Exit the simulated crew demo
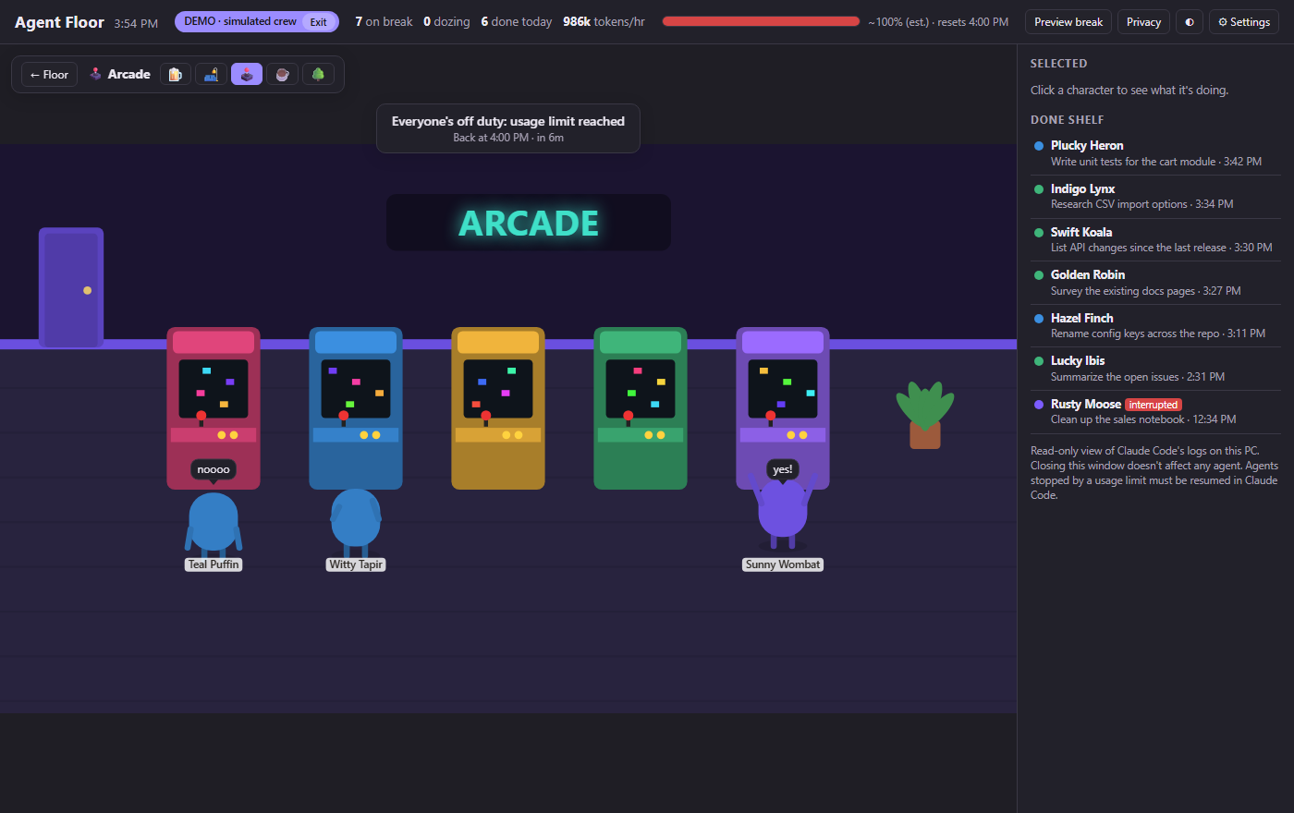Viewport: 1294px width, 813px height. [319, 22]
